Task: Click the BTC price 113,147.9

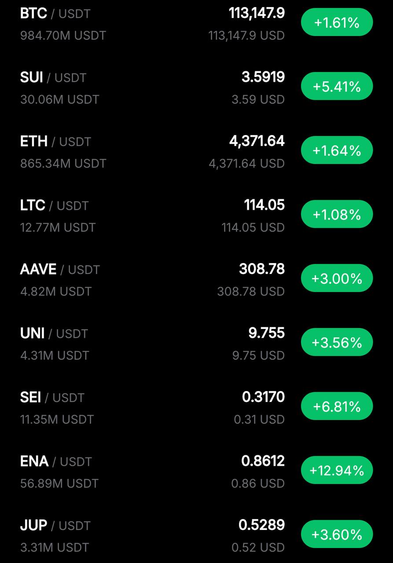Action: 257,13
